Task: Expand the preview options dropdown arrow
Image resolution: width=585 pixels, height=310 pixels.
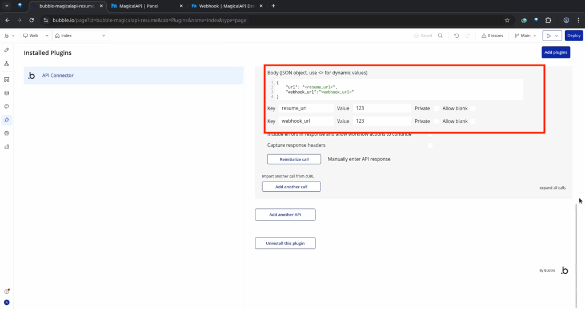Action: 557,36
